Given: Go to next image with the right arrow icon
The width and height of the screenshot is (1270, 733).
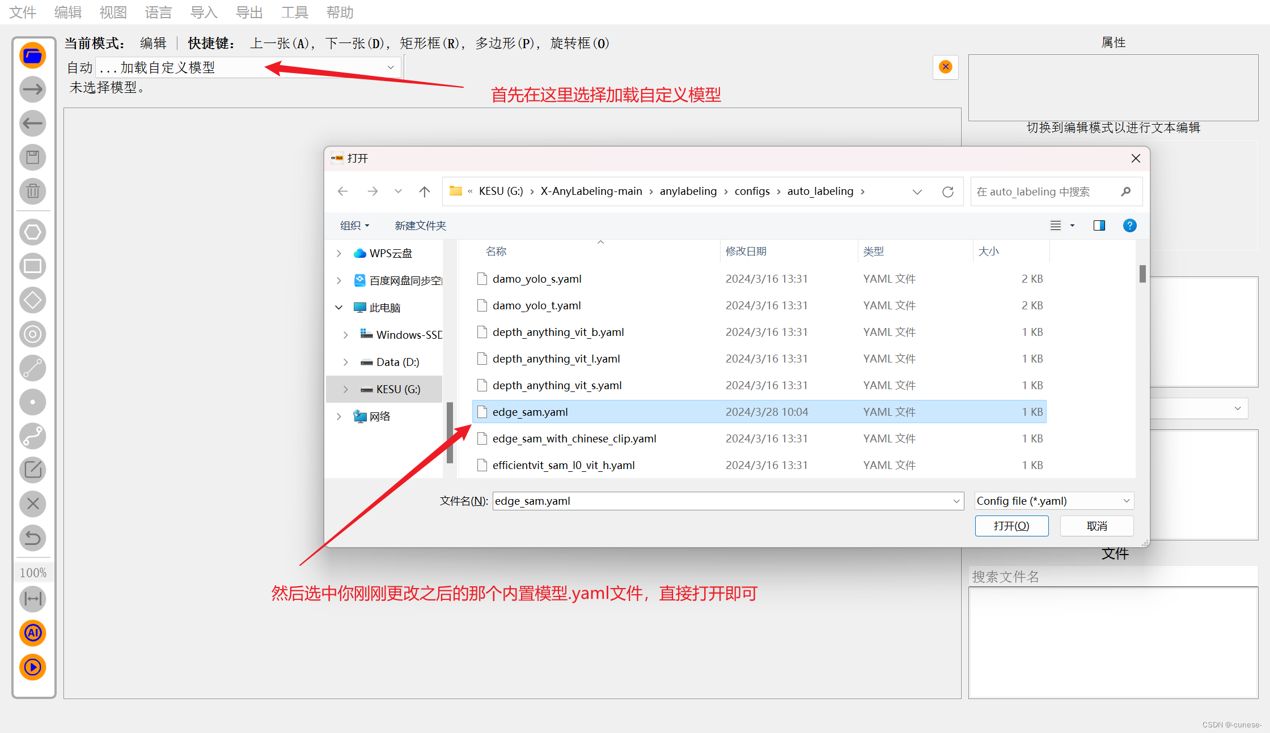Looking at the screenshot, I should pyautogui.click(x=32, y=89).
